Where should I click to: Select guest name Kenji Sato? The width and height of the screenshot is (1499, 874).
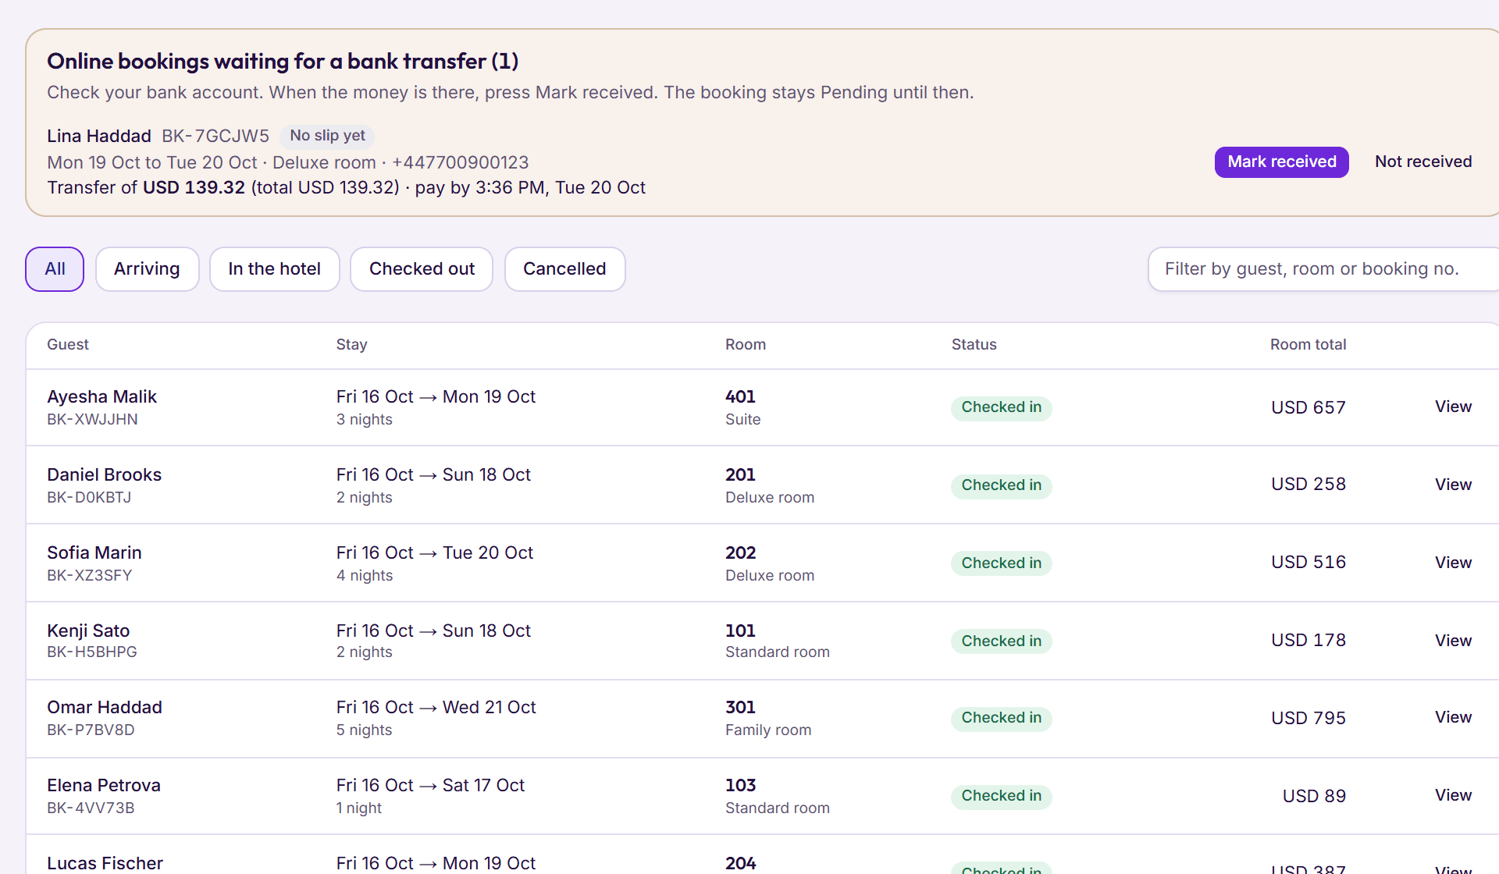pos(88,631)
